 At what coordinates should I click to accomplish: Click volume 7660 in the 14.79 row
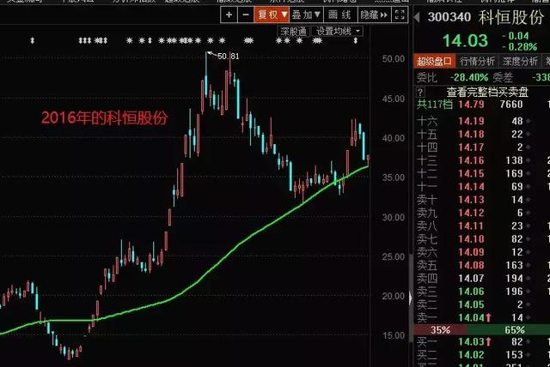(x=511, y=105)
